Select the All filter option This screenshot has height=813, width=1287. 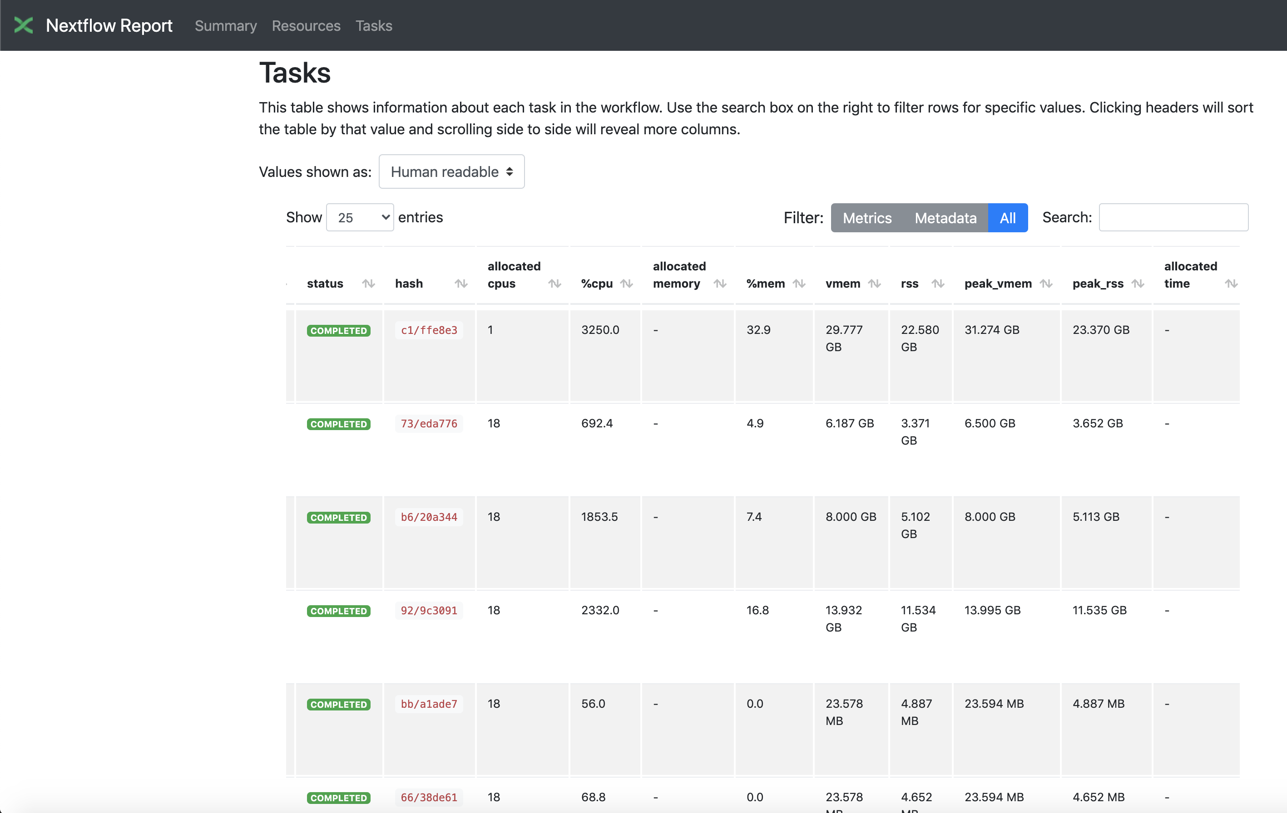1007,218
